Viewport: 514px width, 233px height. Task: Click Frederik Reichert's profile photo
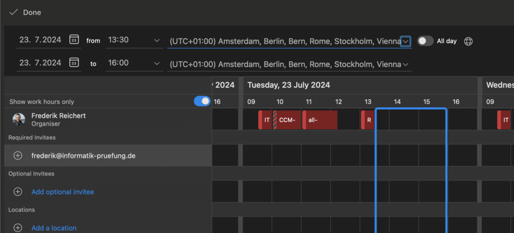19,119
